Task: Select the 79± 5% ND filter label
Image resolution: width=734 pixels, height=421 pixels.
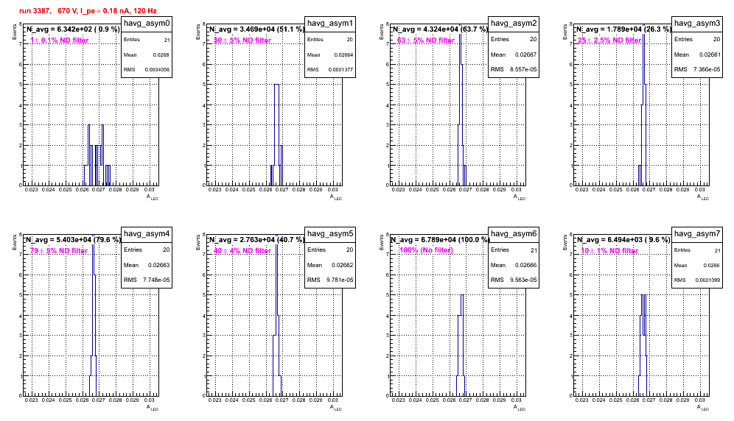Action: [59, 251]
